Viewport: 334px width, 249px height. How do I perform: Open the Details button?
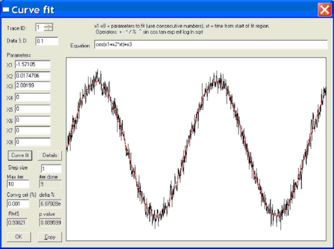[50, 155]
